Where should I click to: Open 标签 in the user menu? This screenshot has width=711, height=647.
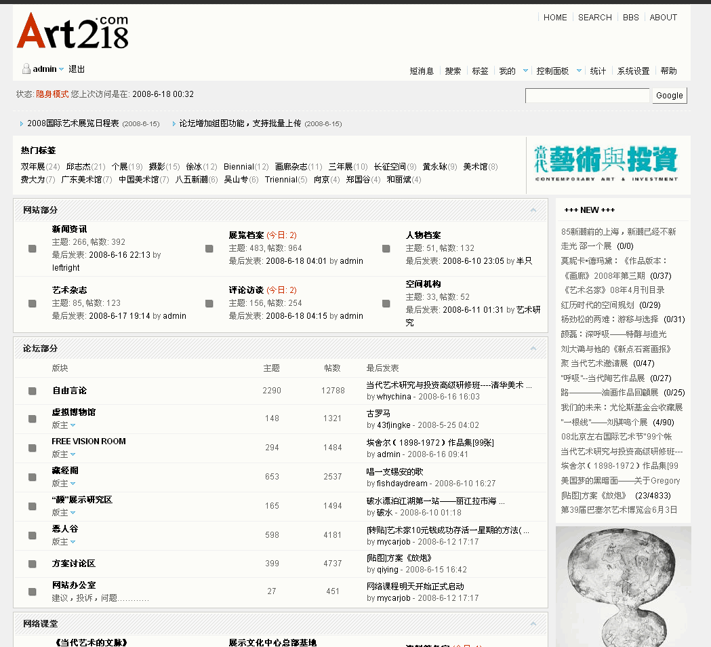480,71
